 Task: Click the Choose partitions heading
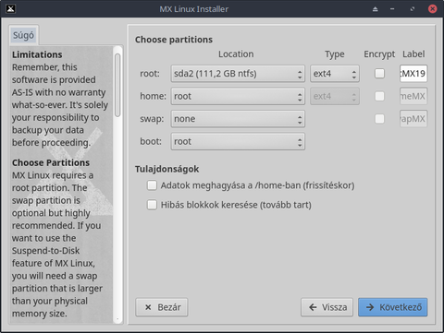[174, 40]
